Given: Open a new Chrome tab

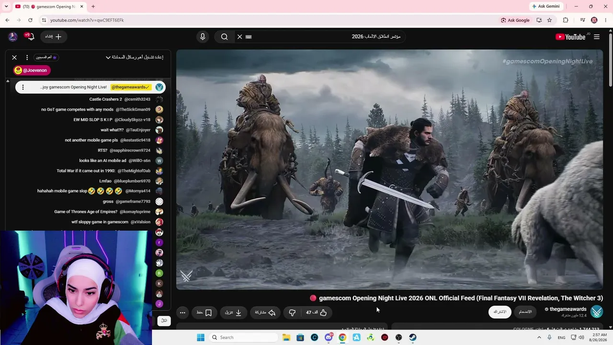Looking at the screenshot, I should [93, 7].
